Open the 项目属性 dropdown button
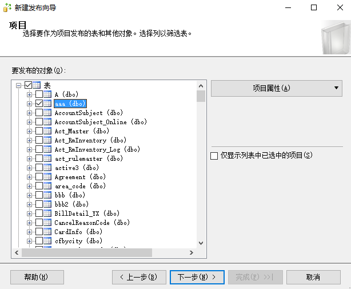The width and height of the screenshot is (351, 289). [277, 88]
